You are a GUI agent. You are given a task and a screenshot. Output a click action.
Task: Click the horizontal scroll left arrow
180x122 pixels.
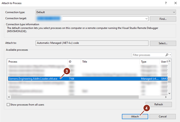click(x=9, y=97)
